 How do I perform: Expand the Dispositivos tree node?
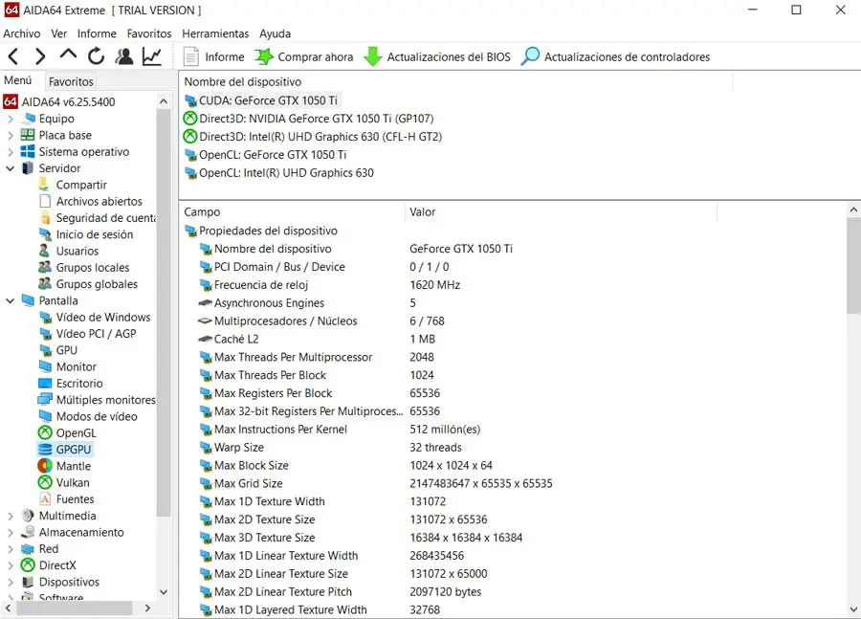pyautogui.click(x=11, y=582)
